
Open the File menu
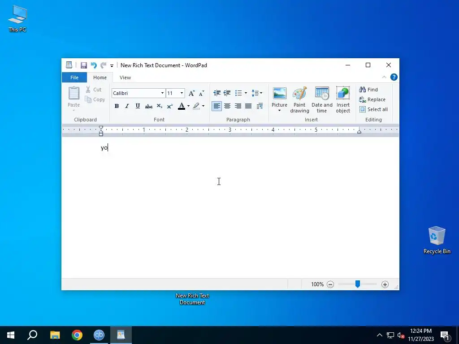click(74, 77)
